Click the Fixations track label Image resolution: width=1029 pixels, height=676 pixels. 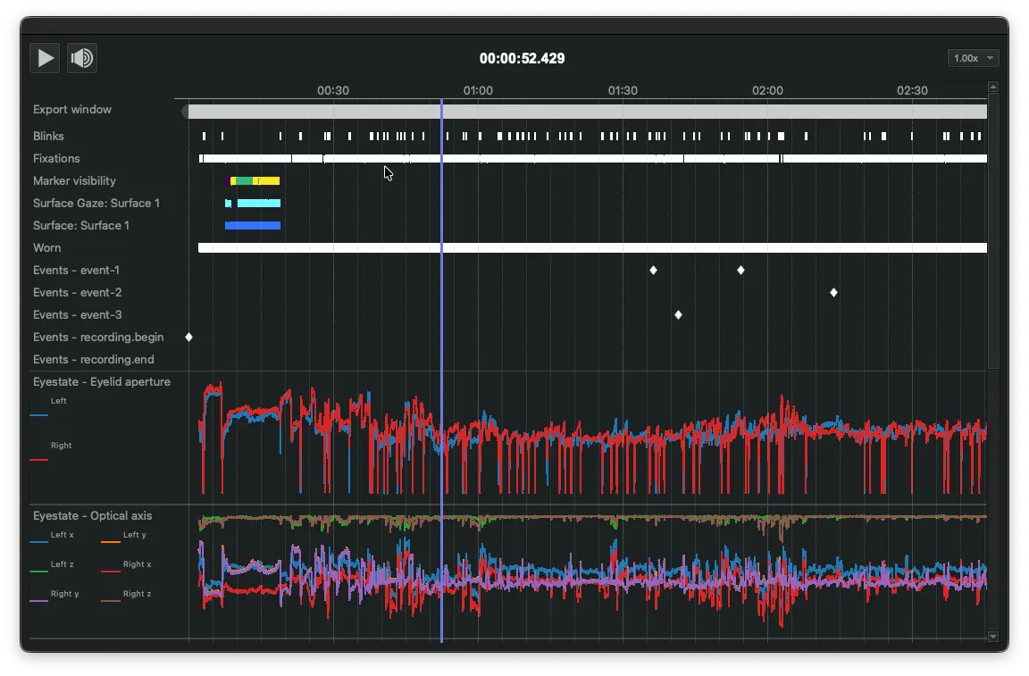pyautogui.click(x=56, y=158)
